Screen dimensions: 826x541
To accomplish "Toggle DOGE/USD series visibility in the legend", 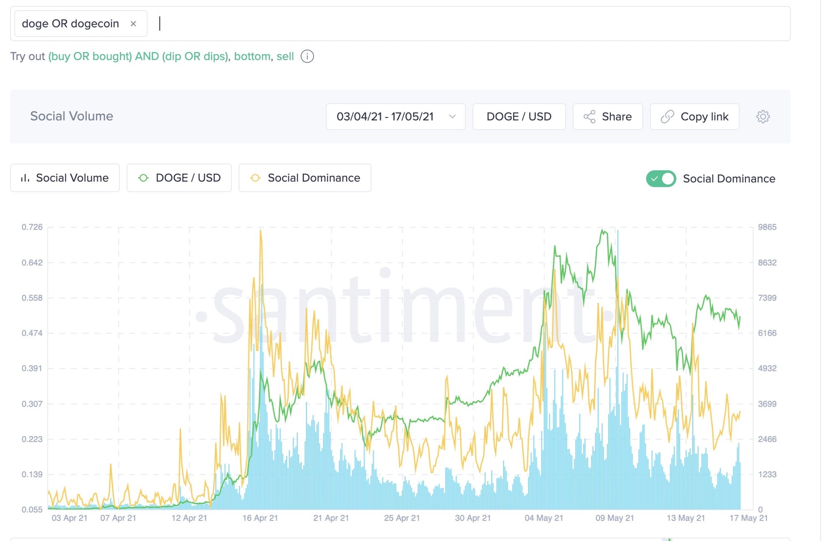I will (179, 177).
